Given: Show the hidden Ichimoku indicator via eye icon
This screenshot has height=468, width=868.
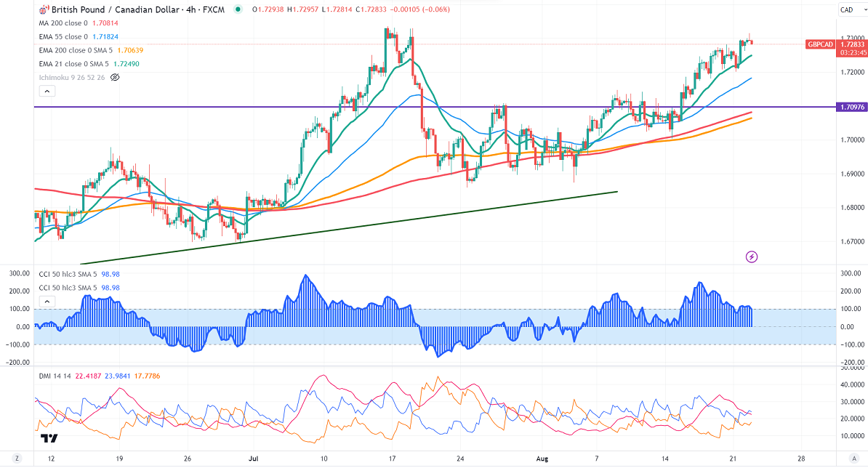Looking at the screenshot, I should [x=115, y=78].
